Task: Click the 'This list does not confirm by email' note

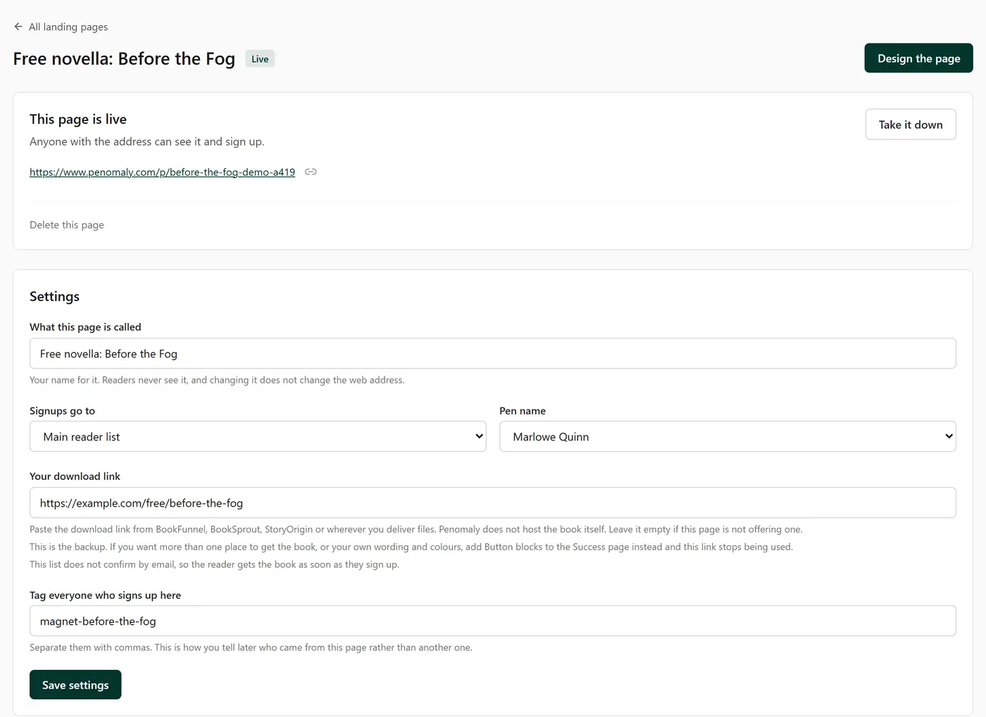Action: 214,564
